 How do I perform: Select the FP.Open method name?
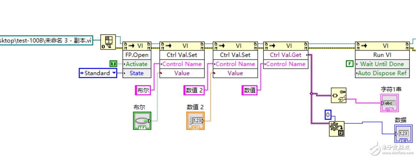[x=137, y=55]
